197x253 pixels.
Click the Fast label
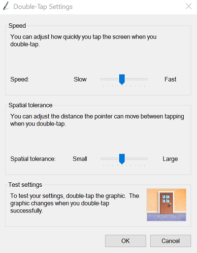170,80
